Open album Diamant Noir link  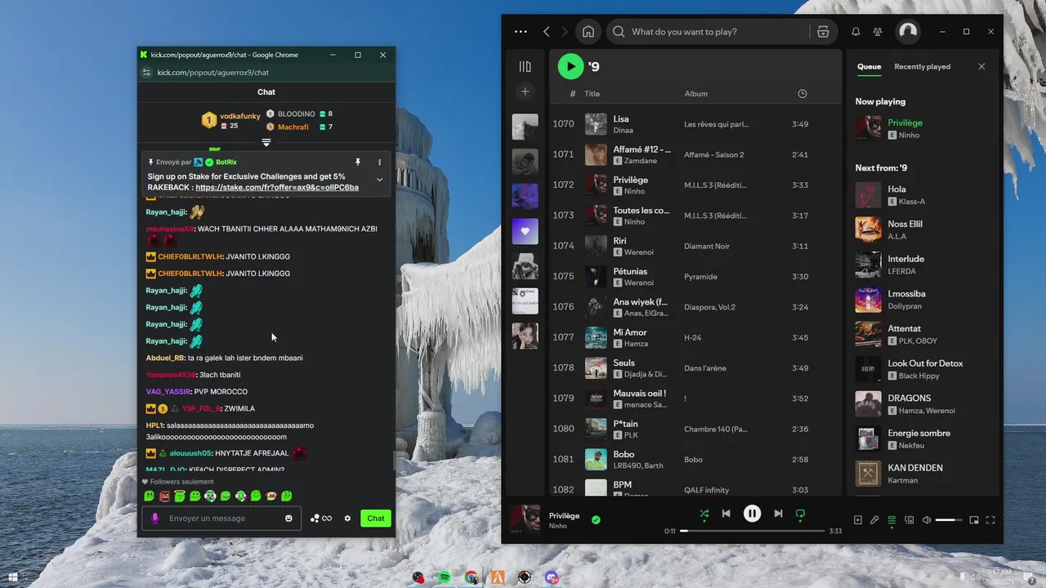tap(707, 246)
